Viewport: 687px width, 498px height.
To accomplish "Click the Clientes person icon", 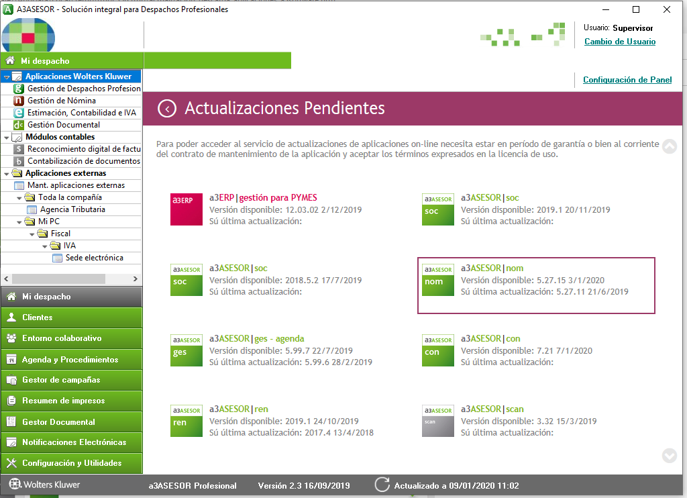I will [x=12, y=317].
